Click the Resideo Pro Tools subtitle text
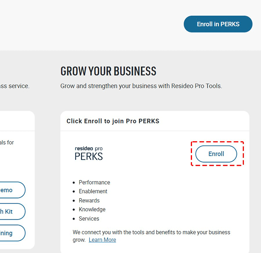The height and width of the screenshot is (253, 261). click(141, 86)
